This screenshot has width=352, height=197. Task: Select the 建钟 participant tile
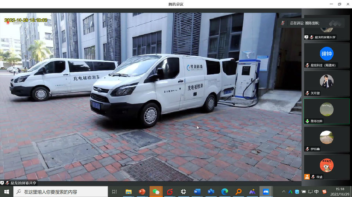coord(327,55)
